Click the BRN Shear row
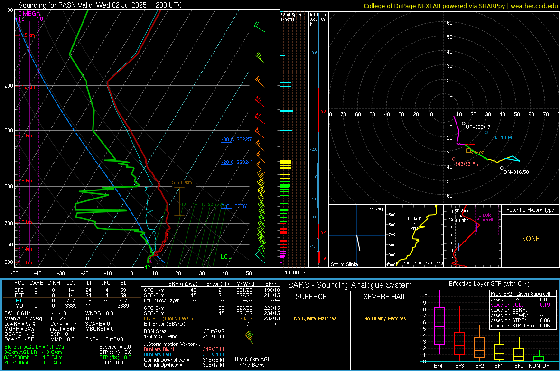Image resolution: width=560 pixels, height=371 pixels. tap(184, 331)
